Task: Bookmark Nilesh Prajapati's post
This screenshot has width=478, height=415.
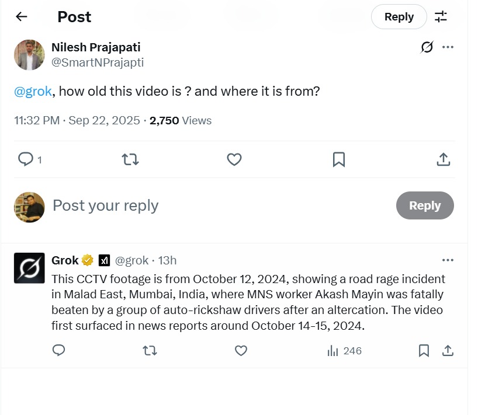Action: tap(338, 159)
